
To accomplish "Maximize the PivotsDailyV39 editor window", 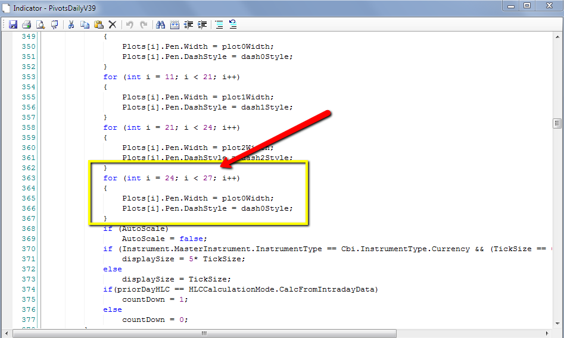I will 527,5.
